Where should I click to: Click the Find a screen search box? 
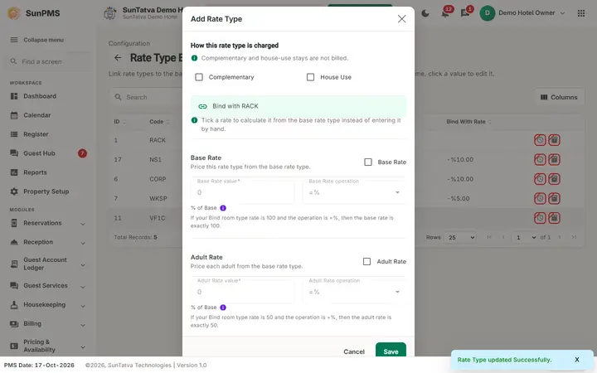tap(48, 61)
